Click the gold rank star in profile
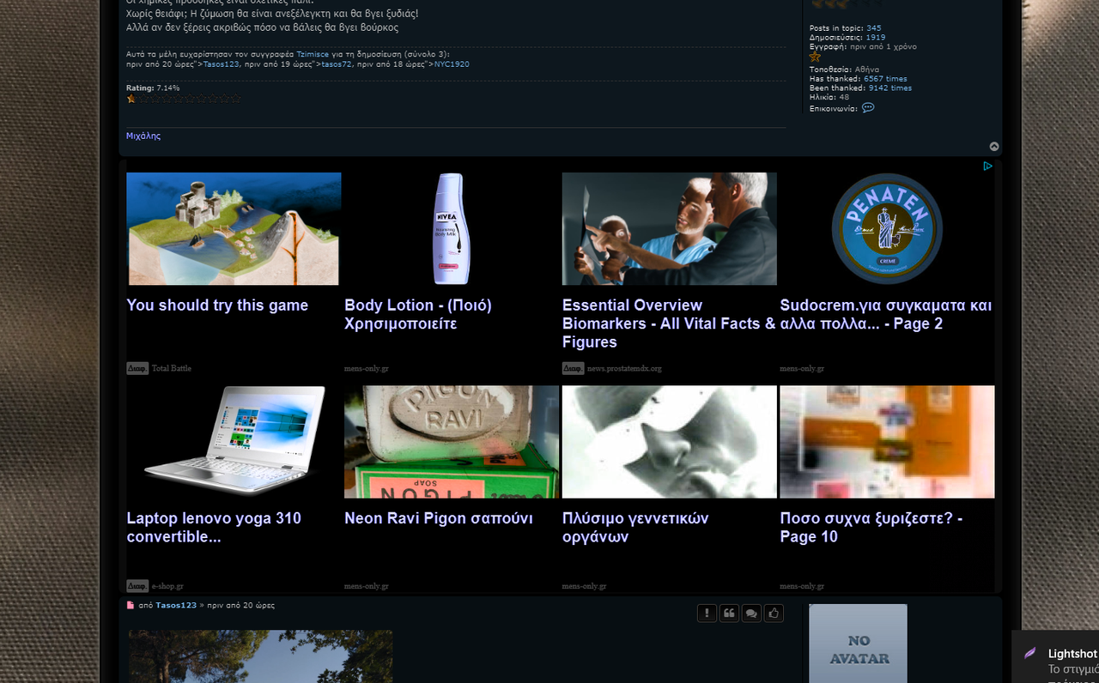This screenshot has width=1099, height=683. click(x=815, y=57)
